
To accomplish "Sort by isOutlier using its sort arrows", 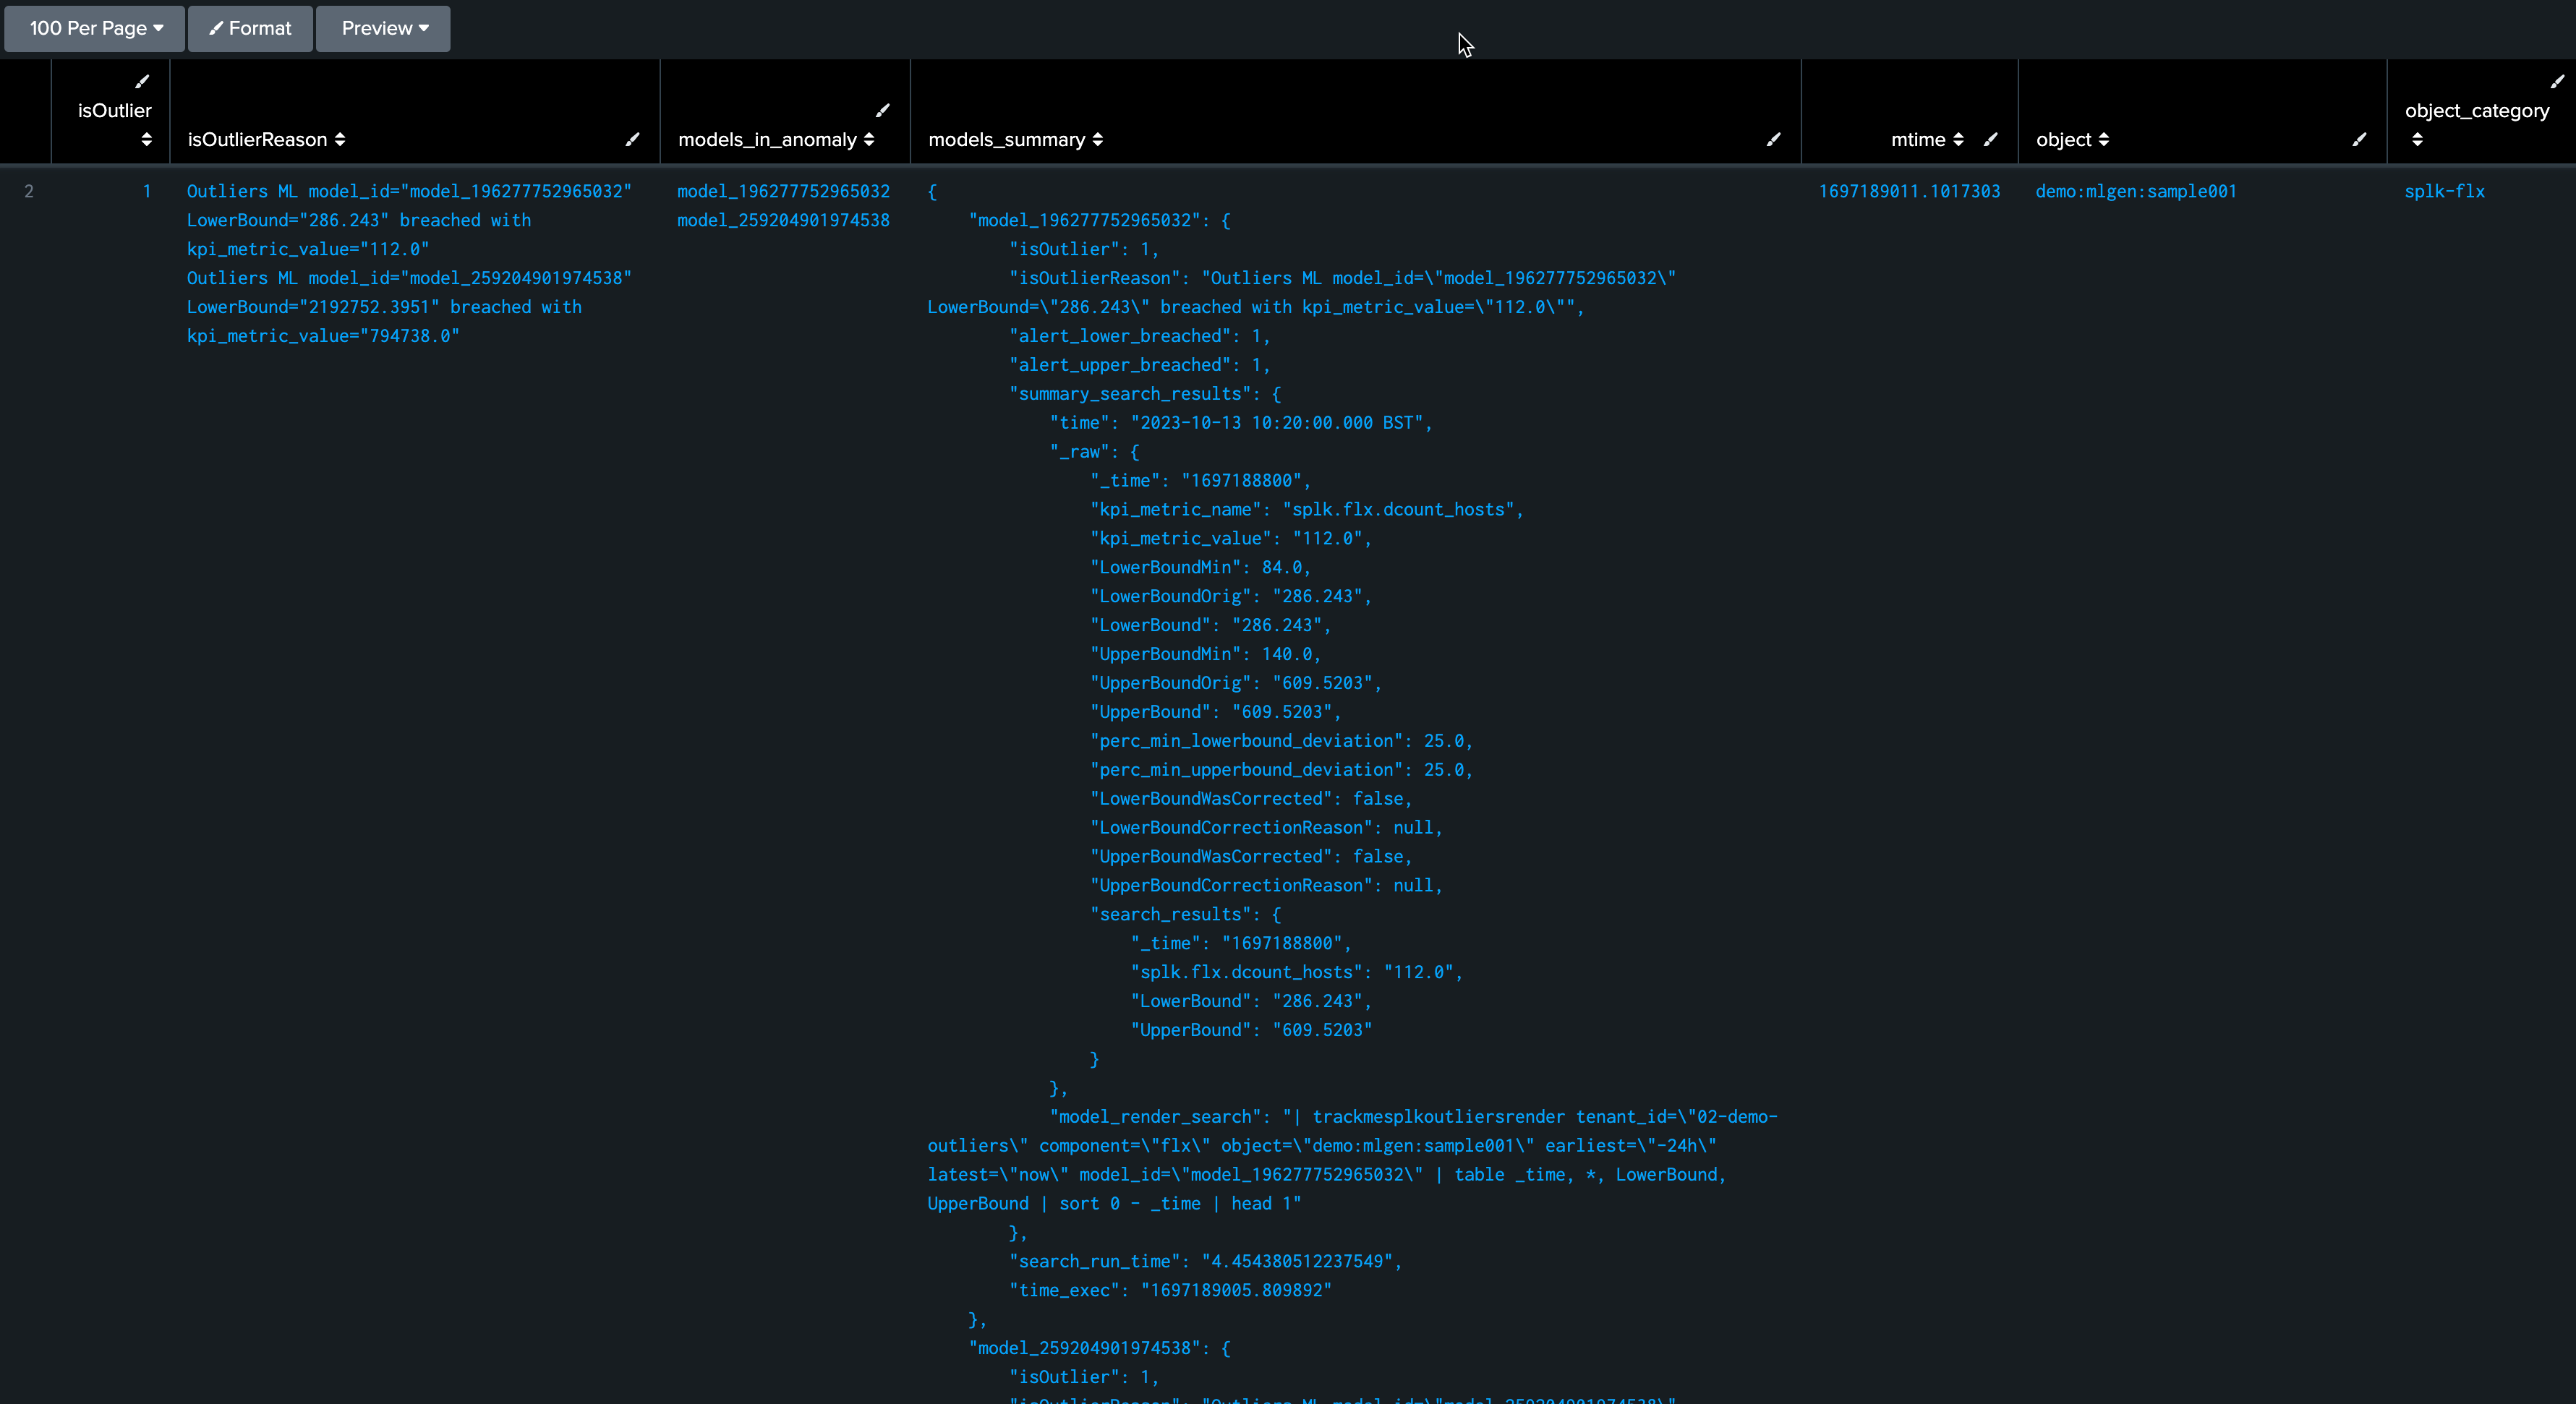I will click(146, 140).
